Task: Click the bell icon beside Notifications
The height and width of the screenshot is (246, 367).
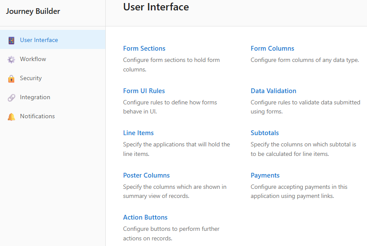Action: tap(11, 117)
